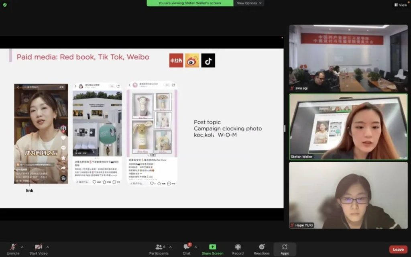Leave the meeting
Image resolution: width=411 pixels, height=257 pixels.
(398, 249)
